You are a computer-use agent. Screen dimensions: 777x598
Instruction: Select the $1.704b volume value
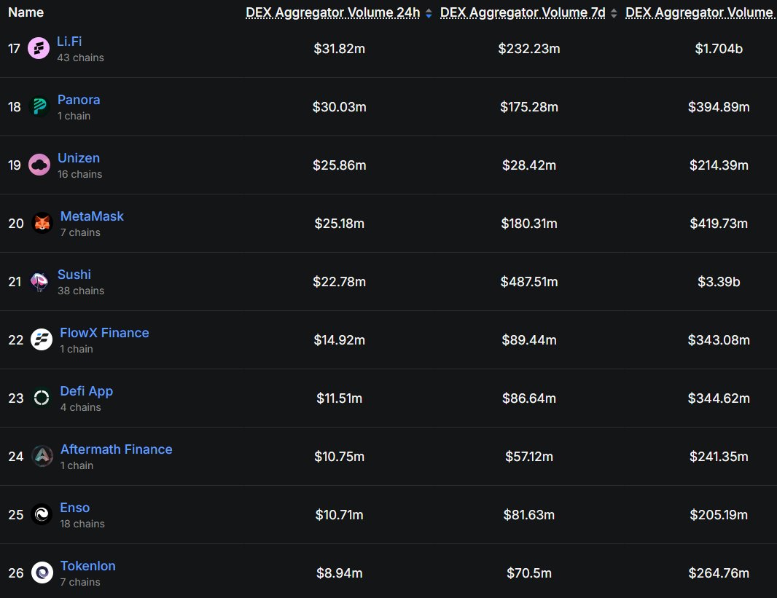point(719,49)
